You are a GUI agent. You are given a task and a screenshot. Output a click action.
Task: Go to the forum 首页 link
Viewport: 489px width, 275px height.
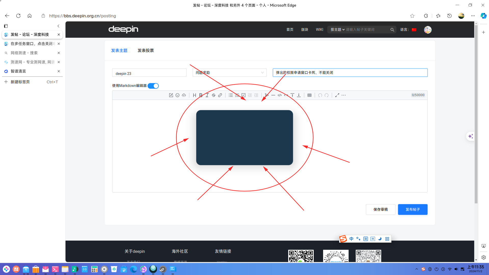pos(290,30)
